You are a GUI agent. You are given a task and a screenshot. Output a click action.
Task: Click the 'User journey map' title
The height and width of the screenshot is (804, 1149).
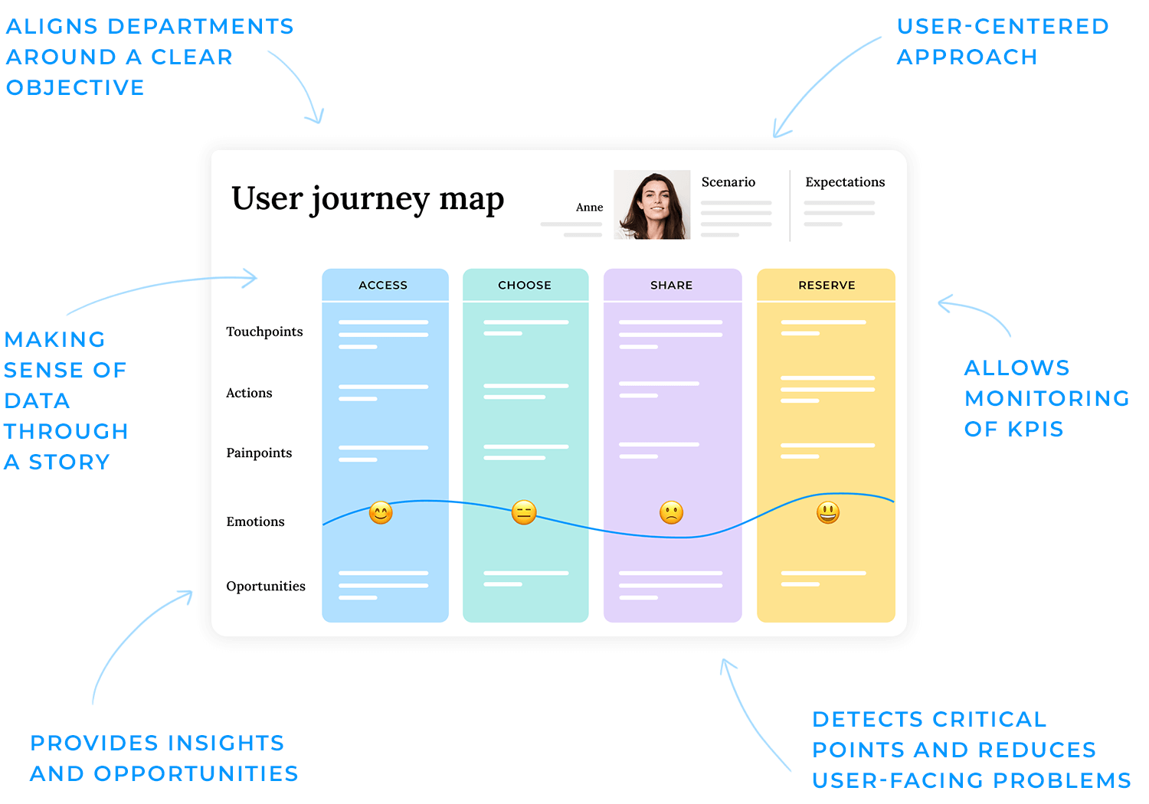368,199
